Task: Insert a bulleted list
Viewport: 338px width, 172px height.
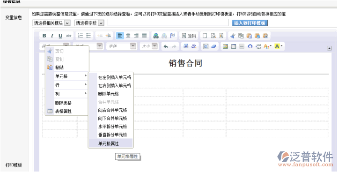Action: [x=88, y=36]
